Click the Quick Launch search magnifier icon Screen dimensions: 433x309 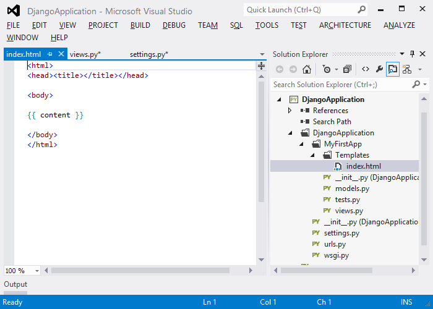tap(361, 10)
